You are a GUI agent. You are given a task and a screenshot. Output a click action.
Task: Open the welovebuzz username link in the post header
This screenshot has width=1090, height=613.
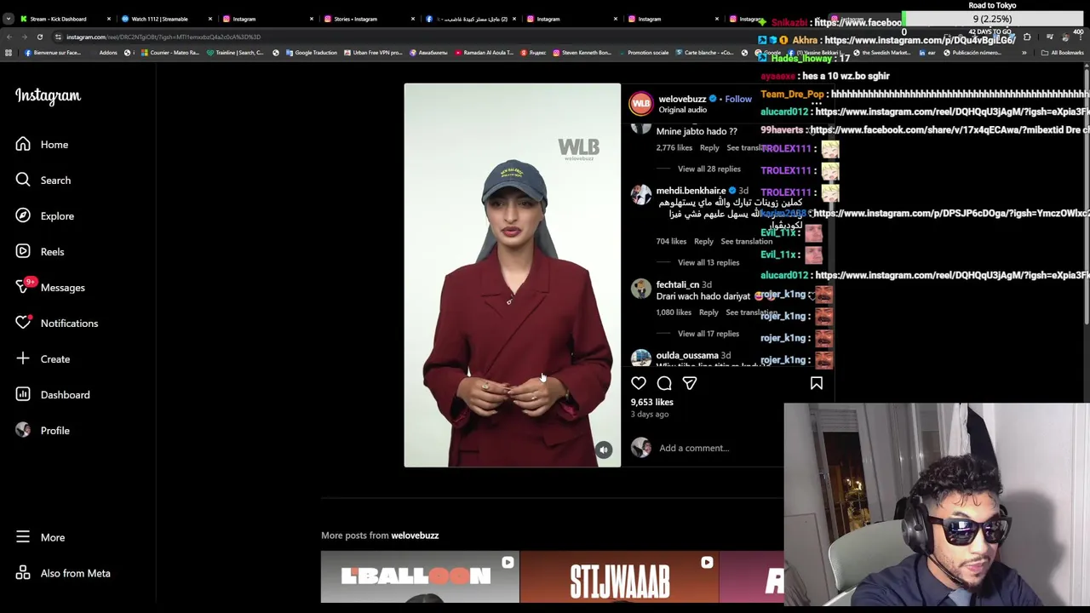click(682, 99)
